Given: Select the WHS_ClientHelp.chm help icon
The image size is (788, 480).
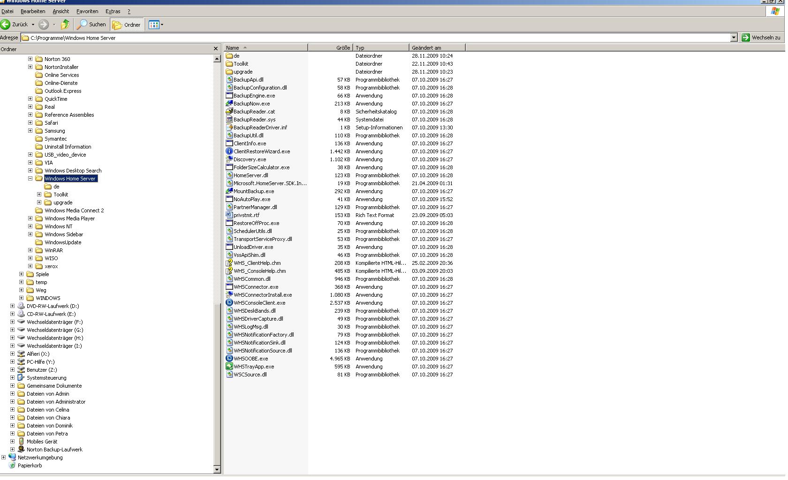Looking at the screenshot, I should [229, 263].
